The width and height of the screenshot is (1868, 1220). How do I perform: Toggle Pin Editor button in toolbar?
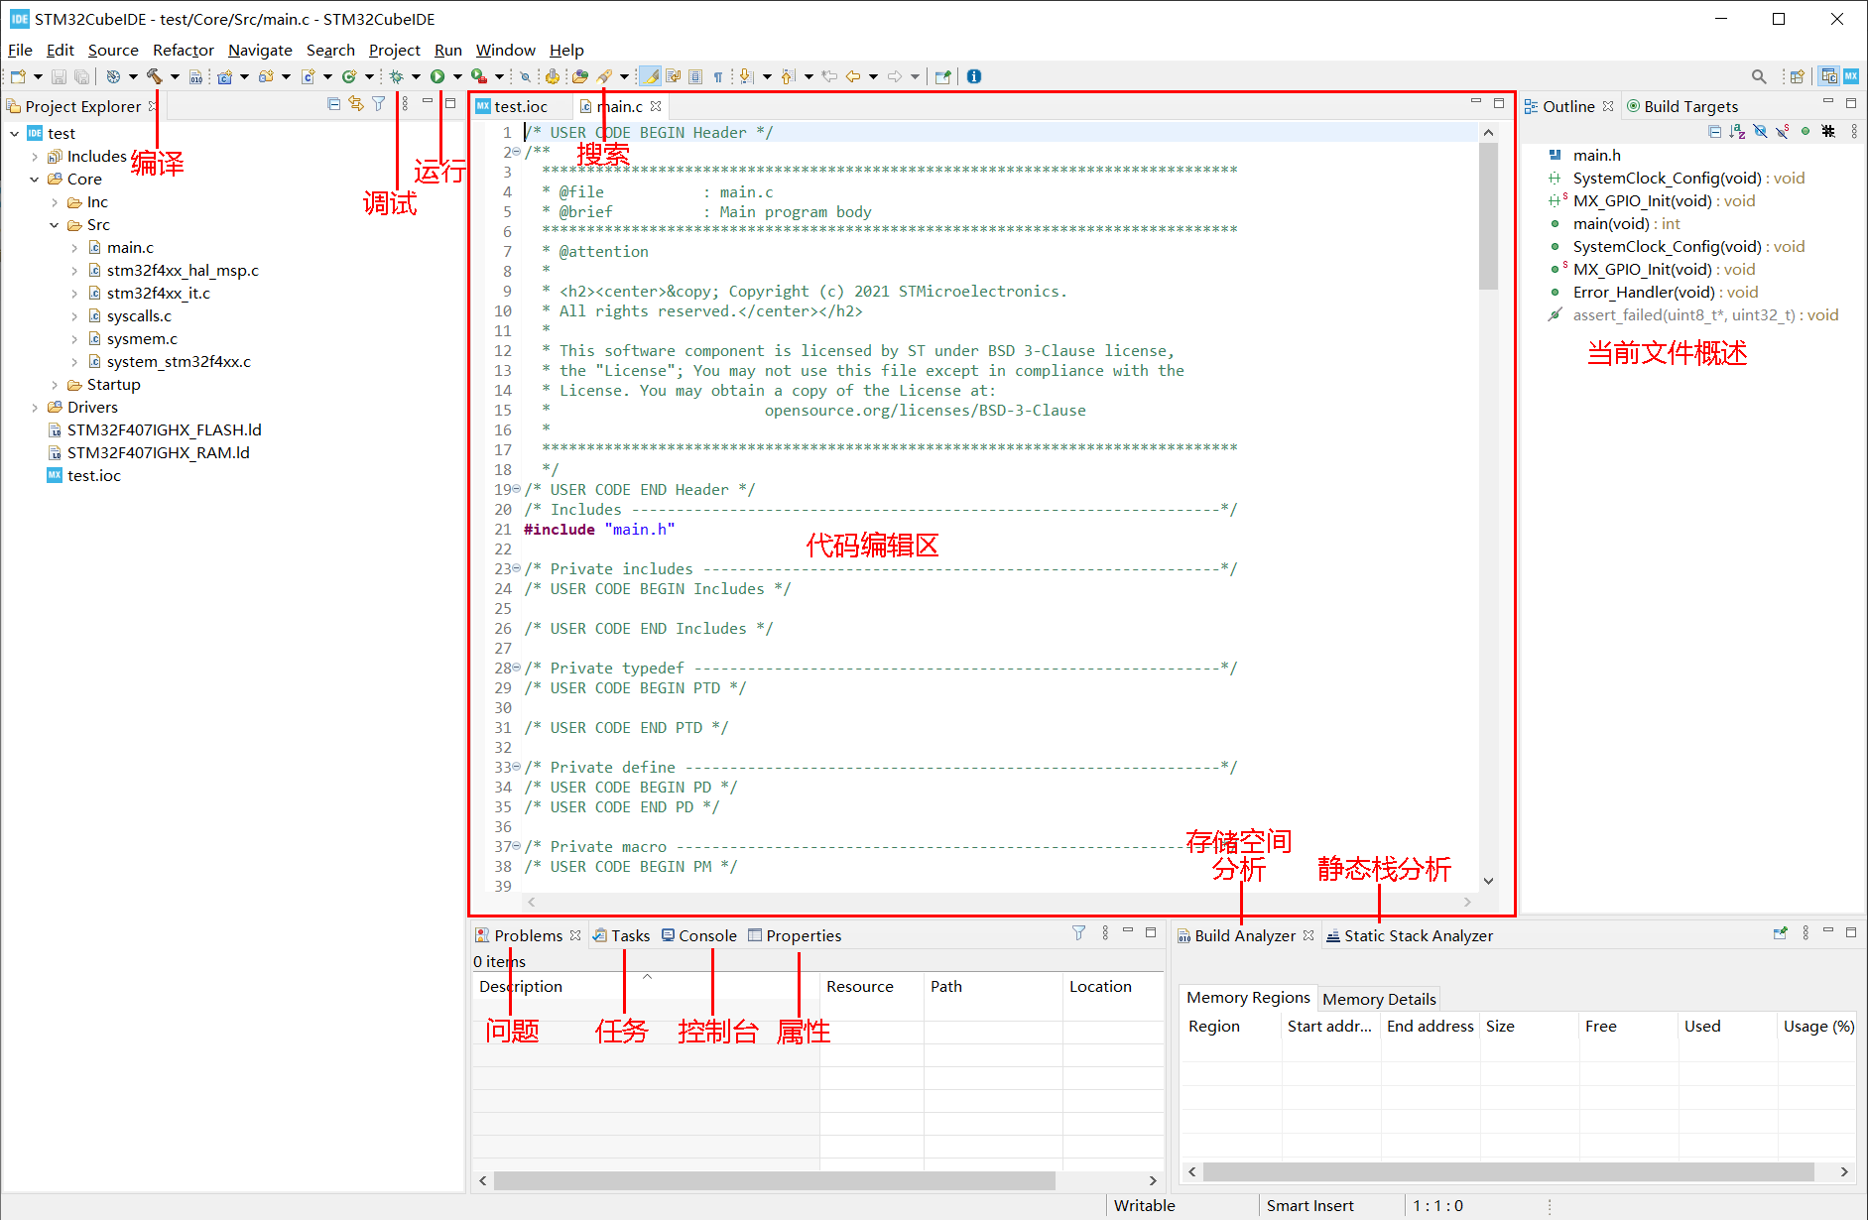tap(942, 76)
